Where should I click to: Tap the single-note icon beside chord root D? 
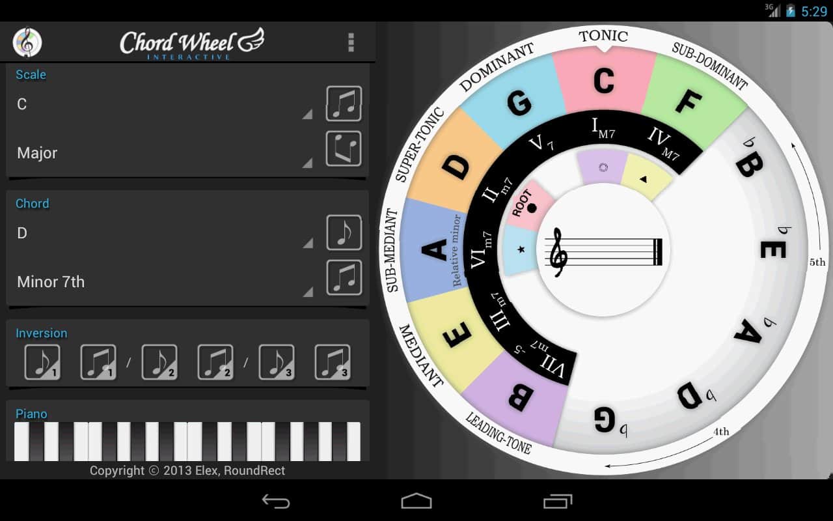point(344,232)
